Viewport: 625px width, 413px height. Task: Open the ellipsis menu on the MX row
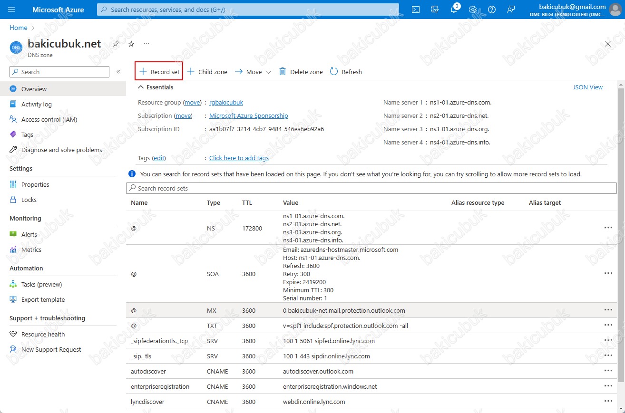pos(608,310)
